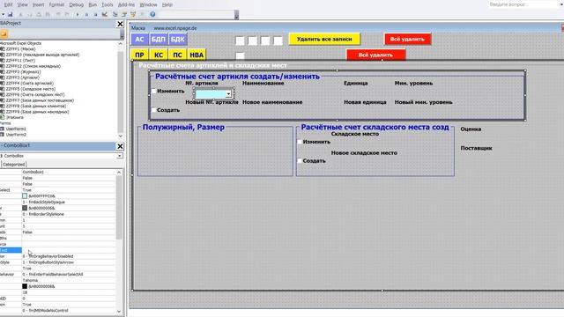
Task: Click the Полужирный, Размер frame title
Action: (183, 127)
